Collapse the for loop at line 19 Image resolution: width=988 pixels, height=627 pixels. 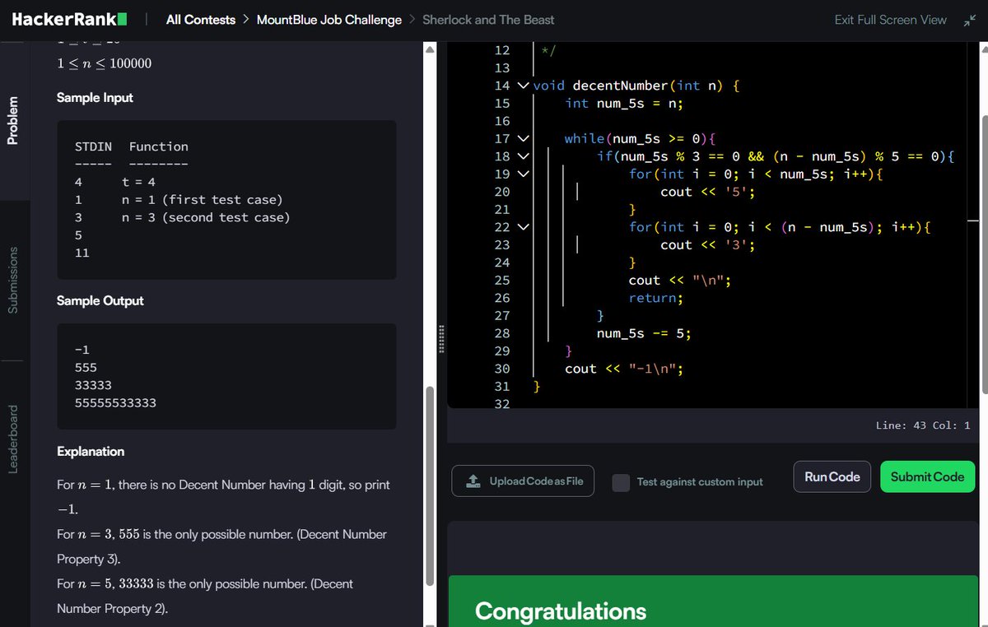point(524,174)
